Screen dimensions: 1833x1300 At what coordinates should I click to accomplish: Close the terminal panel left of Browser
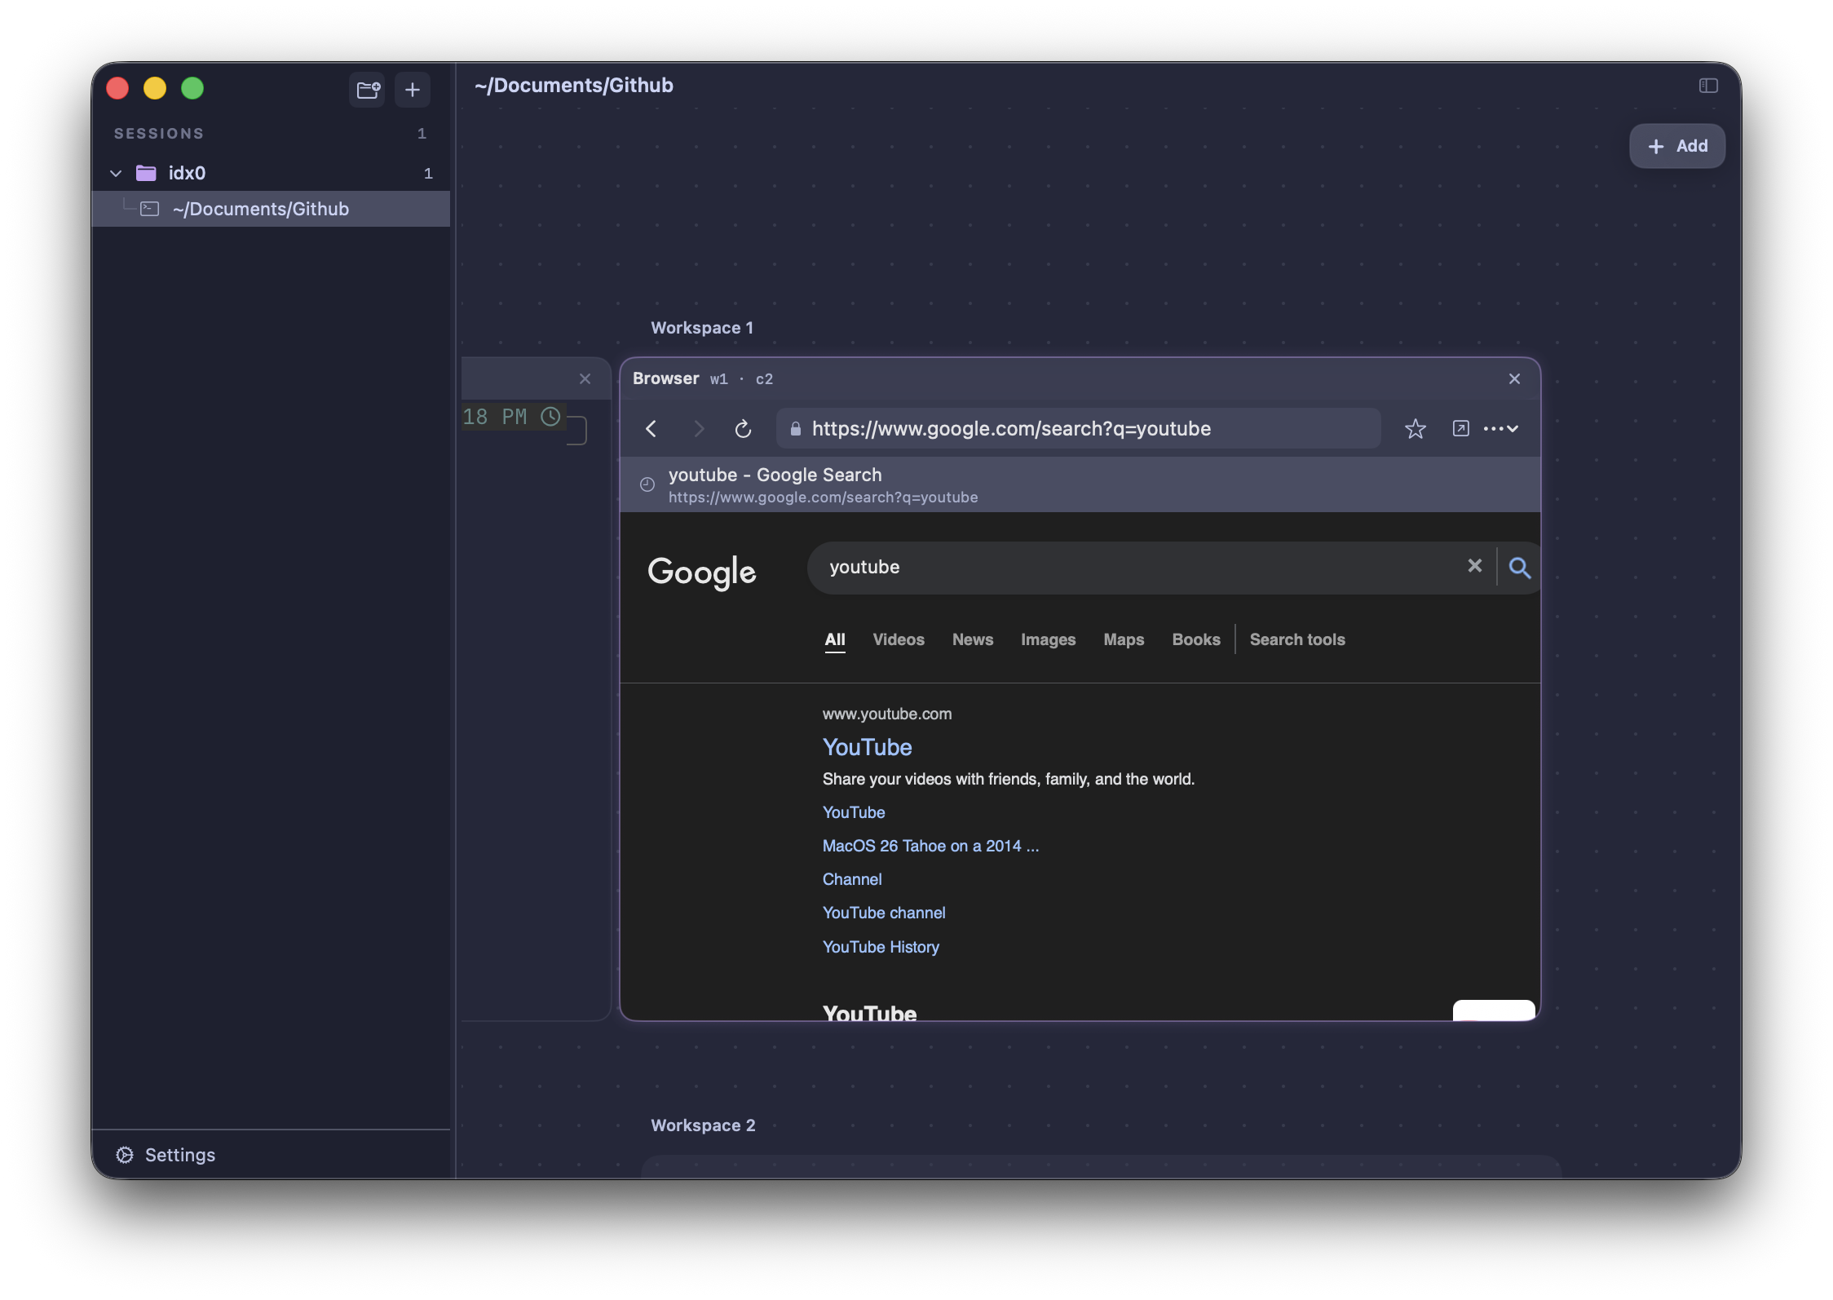tap(585, 379)
